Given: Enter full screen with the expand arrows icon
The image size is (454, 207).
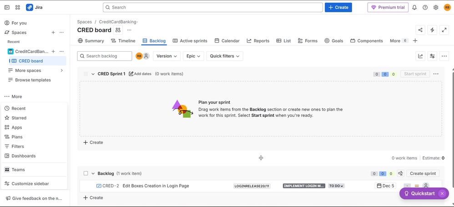Looking at the screenshot, I should pyautogui.click(x=444, y=30).
